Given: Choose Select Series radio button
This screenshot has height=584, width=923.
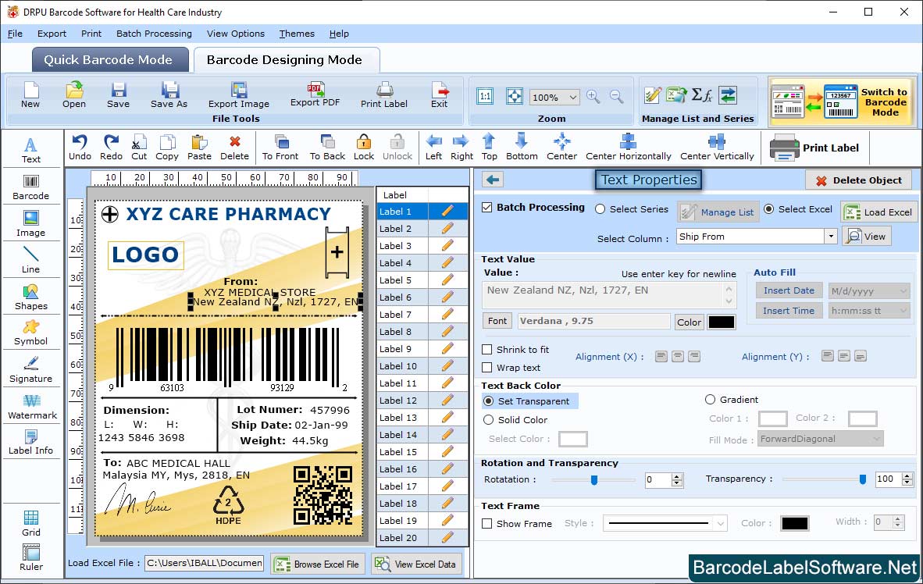Looking at the screenshot, I should [600, 209].
